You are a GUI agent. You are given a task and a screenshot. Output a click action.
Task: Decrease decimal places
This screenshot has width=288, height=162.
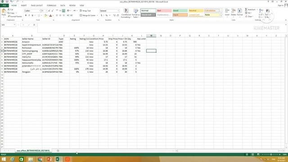click(118, 15)
